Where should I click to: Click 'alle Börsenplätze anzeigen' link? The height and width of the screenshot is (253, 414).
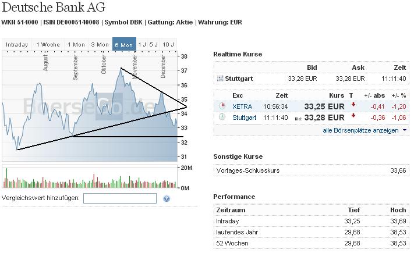360,130
